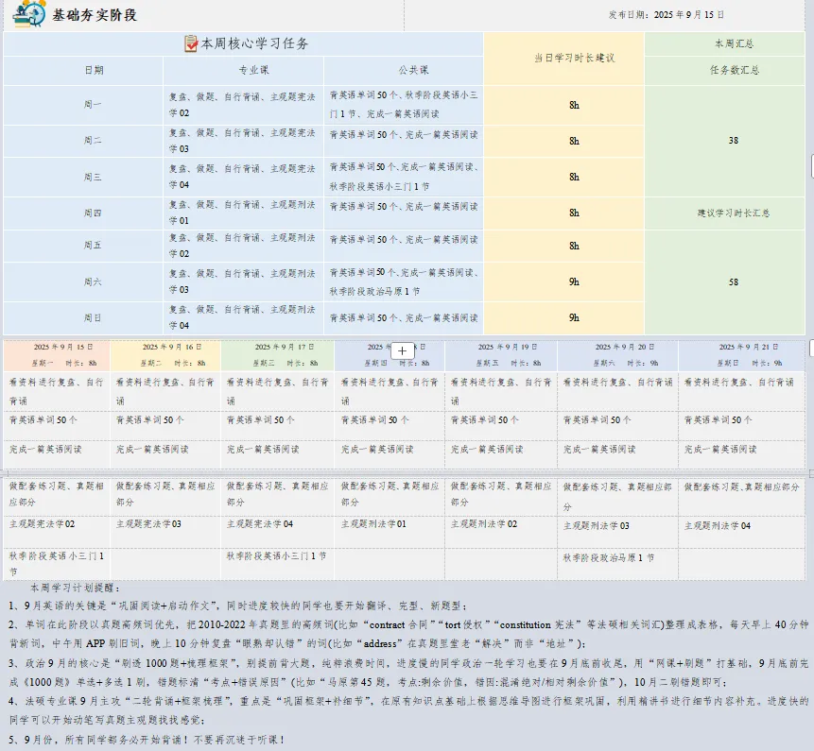Click the 主观题刑法学 02 cell
The height and width of the screenshot is (751, 814).
[x=501, y=532]
